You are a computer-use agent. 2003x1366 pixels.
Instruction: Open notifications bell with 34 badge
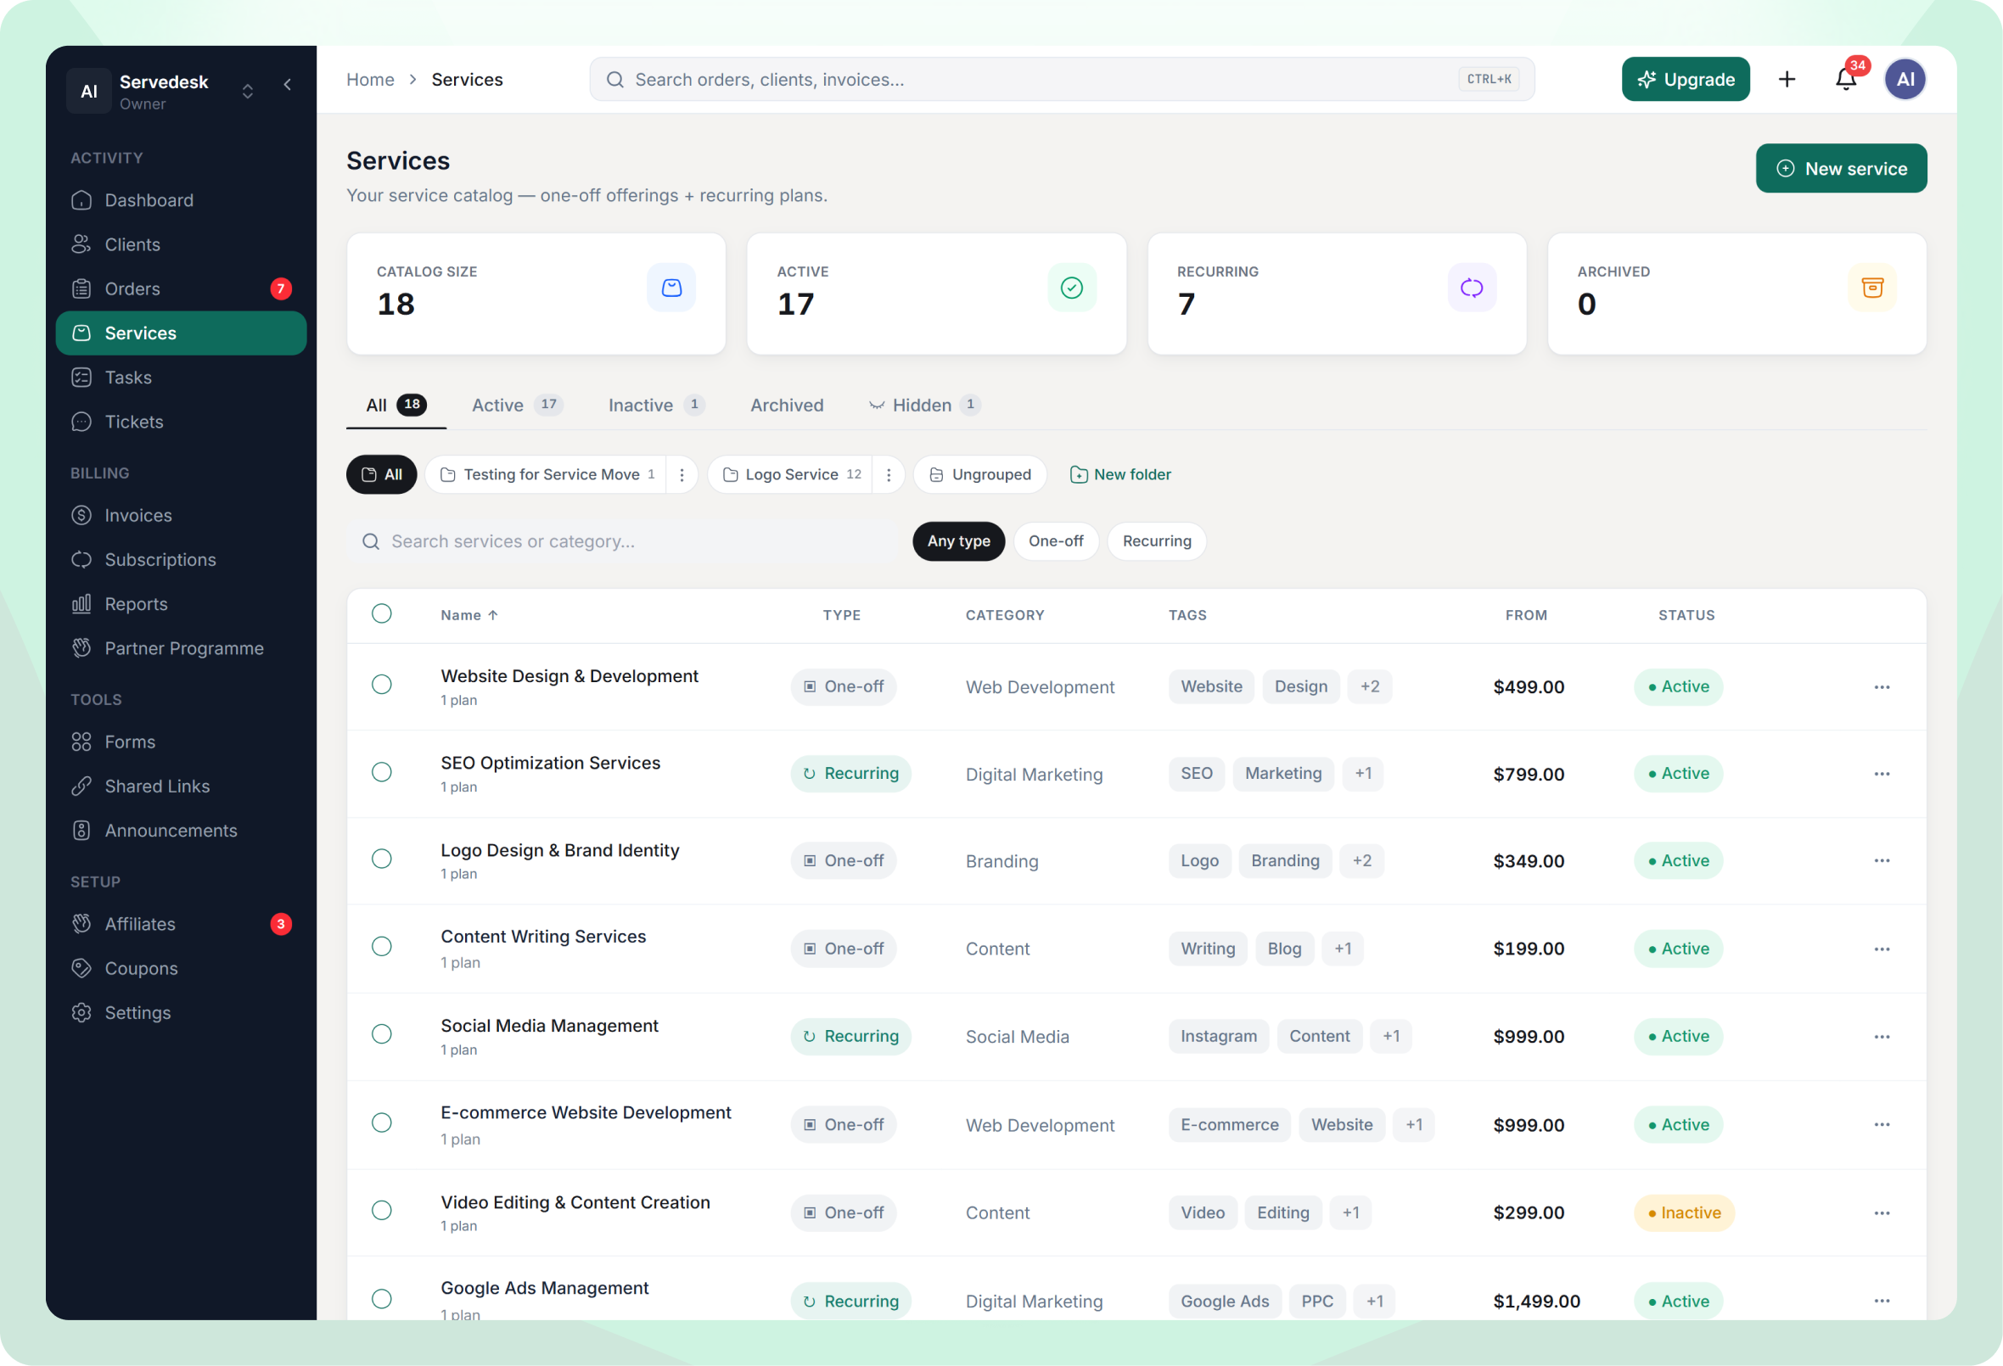coord(1845,79)
